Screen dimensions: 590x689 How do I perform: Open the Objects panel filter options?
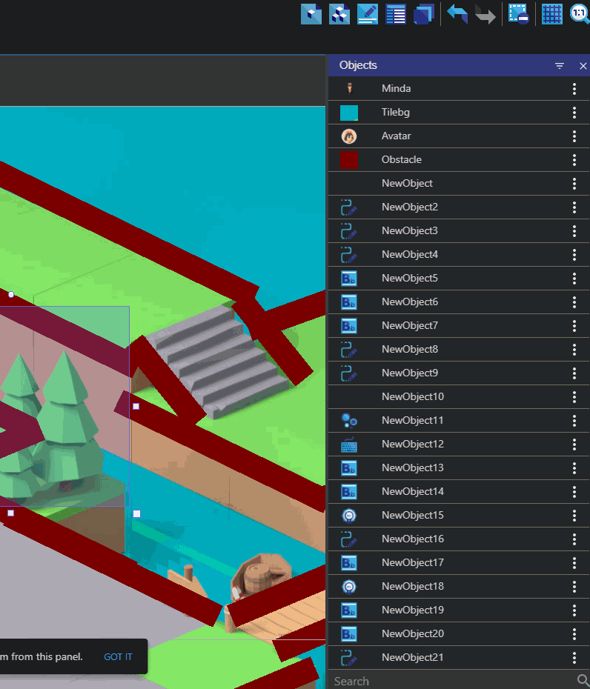click(559, 66)
